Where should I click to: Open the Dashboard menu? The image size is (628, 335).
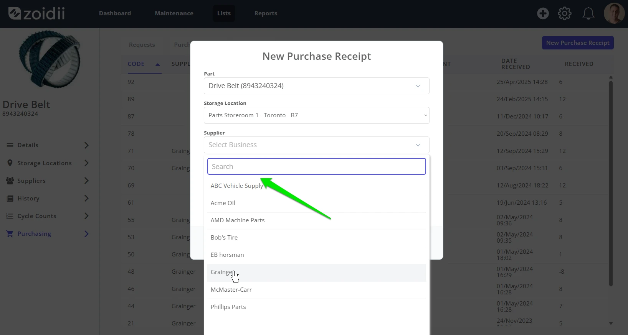(x=115, y=13)
